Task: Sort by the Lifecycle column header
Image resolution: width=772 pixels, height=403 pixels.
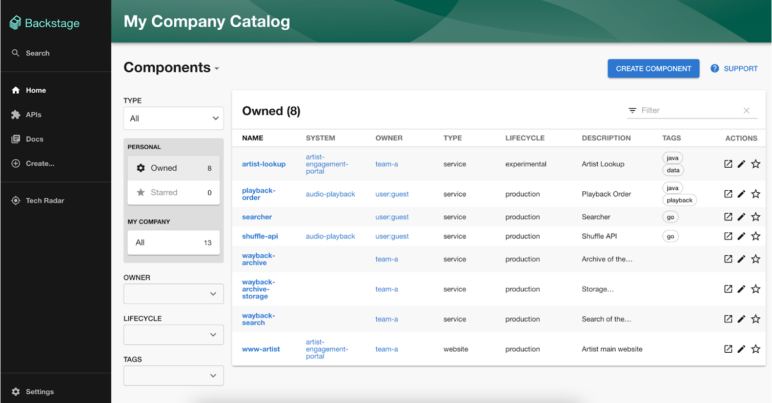Action: 525,138
